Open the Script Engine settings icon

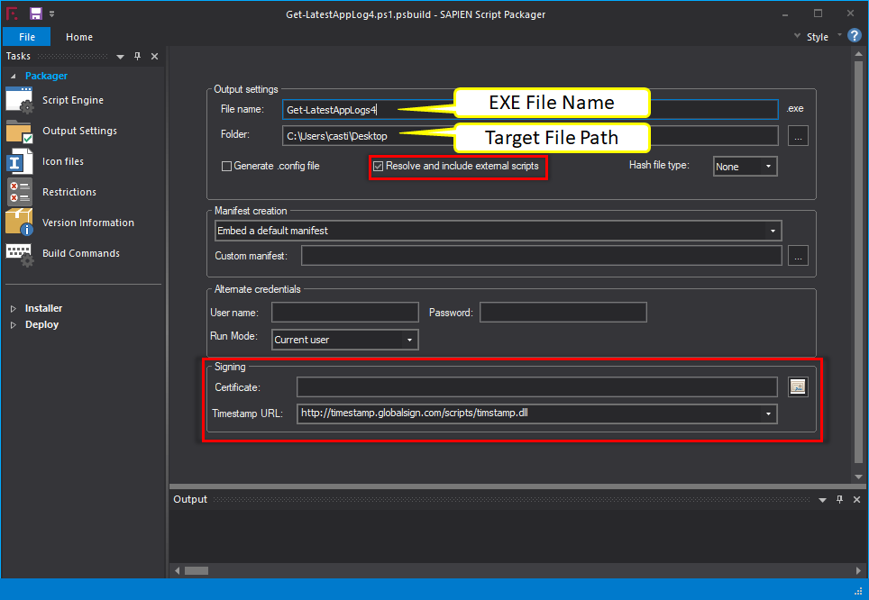click(x=20, y=100)
